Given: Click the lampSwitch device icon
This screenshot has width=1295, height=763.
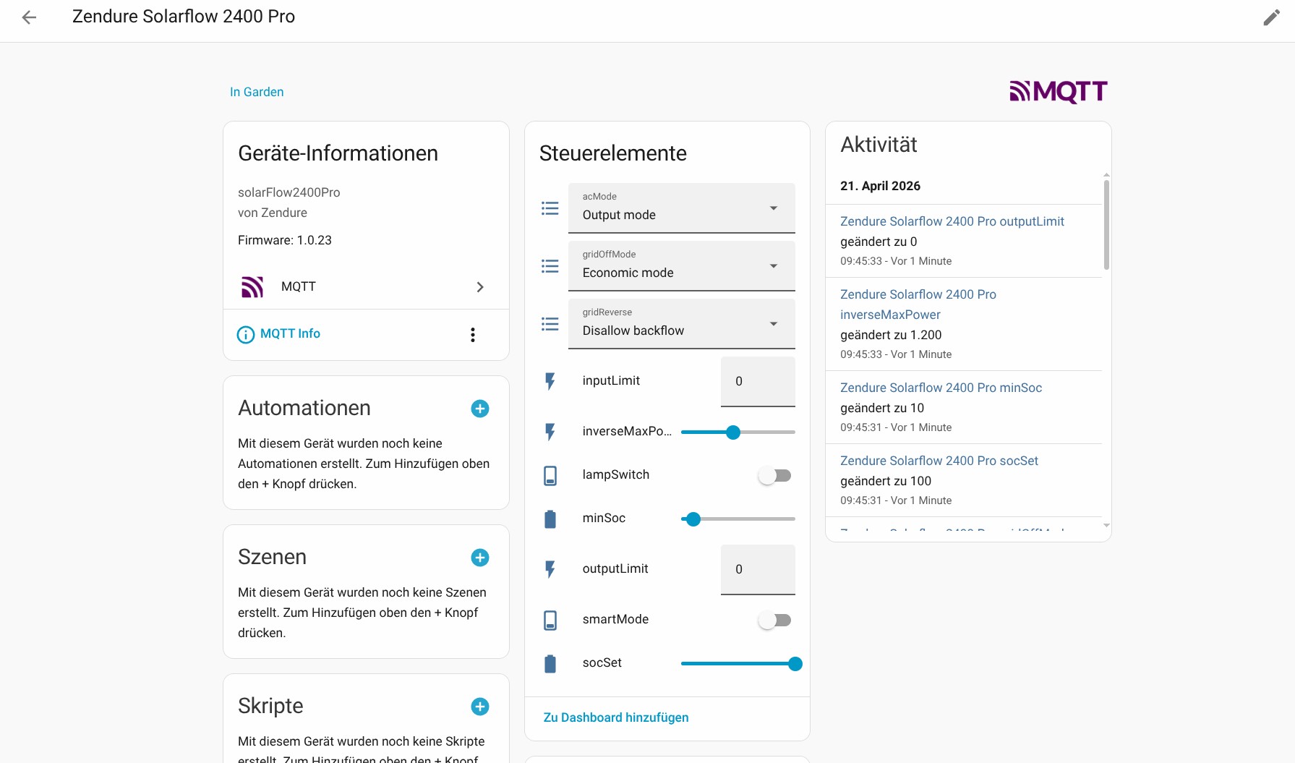Looking at the screenshot, I should coord(550,475).
